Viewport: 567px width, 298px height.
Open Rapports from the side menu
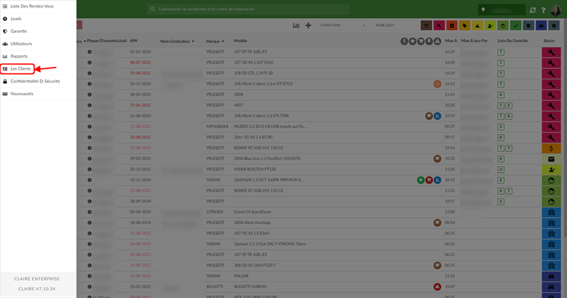point(19,56)
